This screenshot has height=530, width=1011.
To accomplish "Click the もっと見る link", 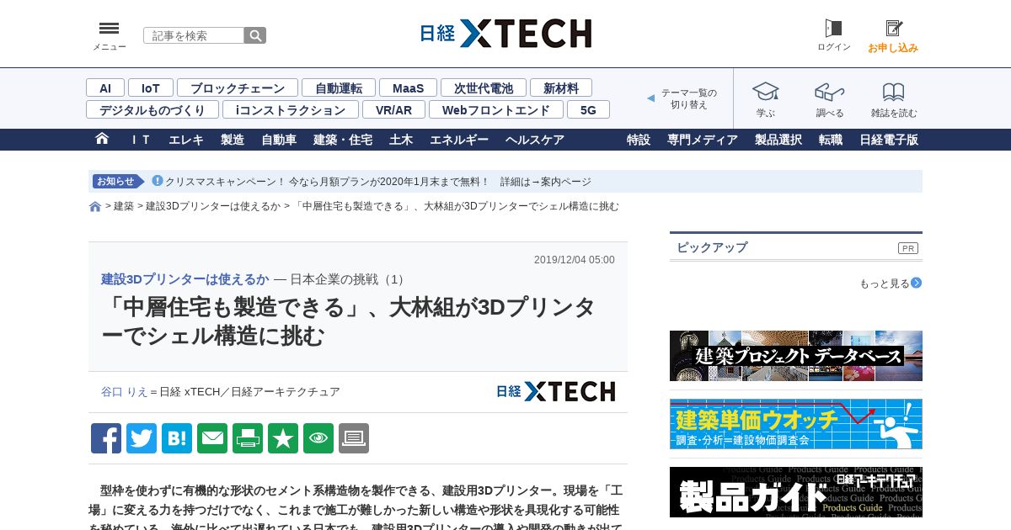I will click(x=885, y=284).
